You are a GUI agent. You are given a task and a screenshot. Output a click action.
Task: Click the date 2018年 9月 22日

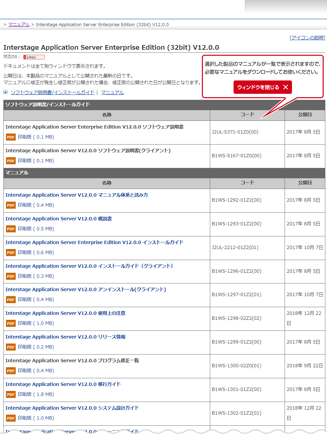click(x=305, y=366)
